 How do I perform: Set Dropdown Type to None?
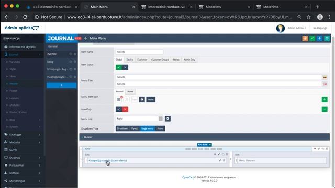(160, 128)
